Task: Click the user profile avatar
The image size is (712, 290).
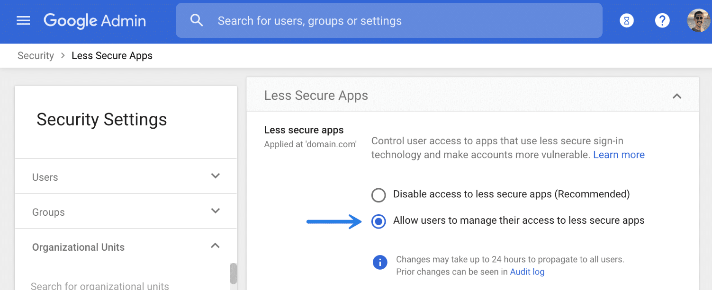Action: (x=698, y=20)
